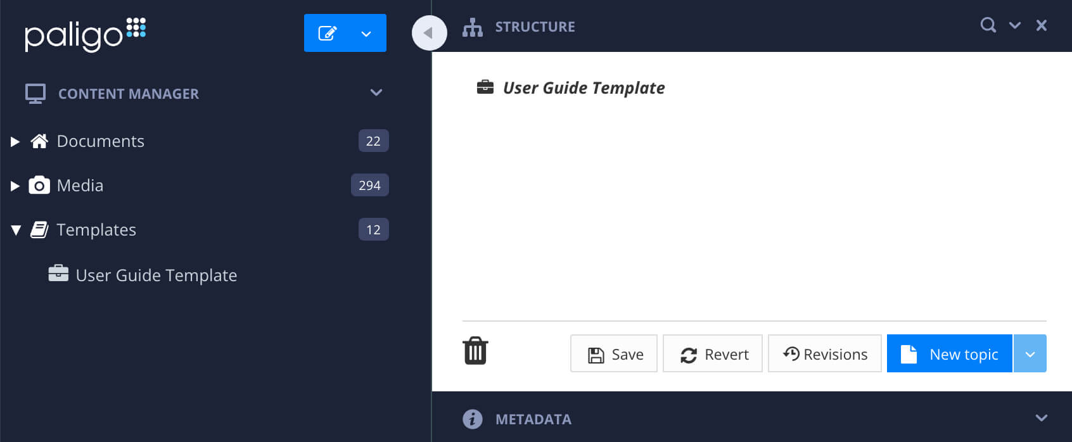
Task: Click the METADATA panel heading
Action: (x=533, y=419)
